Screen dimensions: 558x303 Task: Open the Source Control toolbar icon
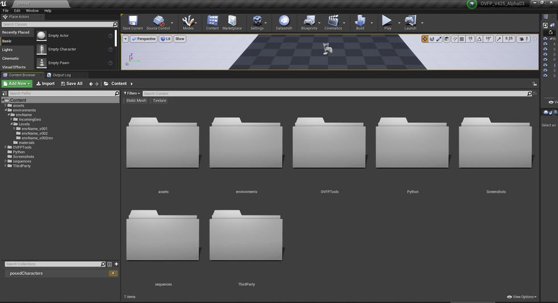point(159,20)
